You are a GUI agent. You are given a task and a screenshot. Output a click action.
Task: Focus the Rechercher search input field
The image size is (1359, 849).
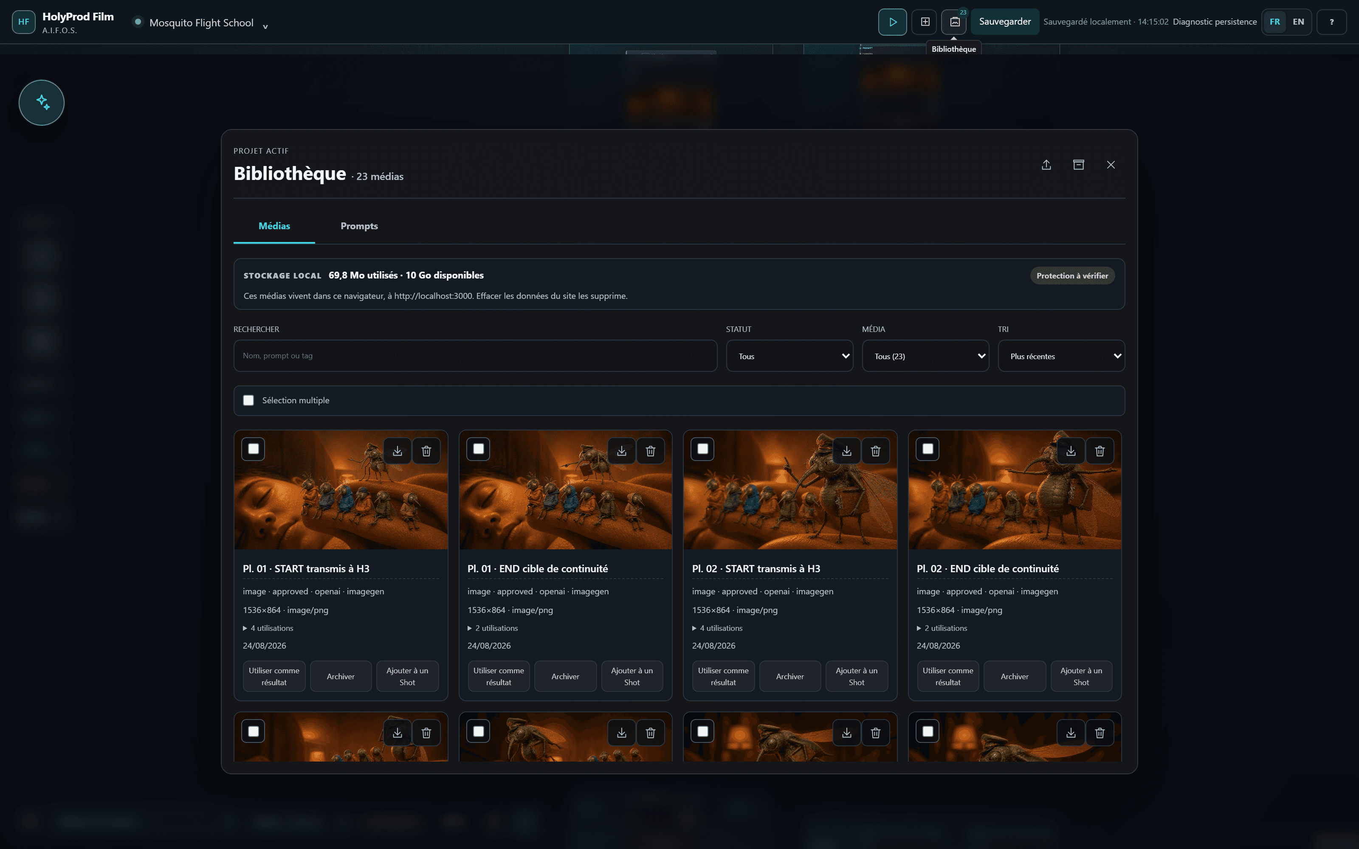point(475,356)
